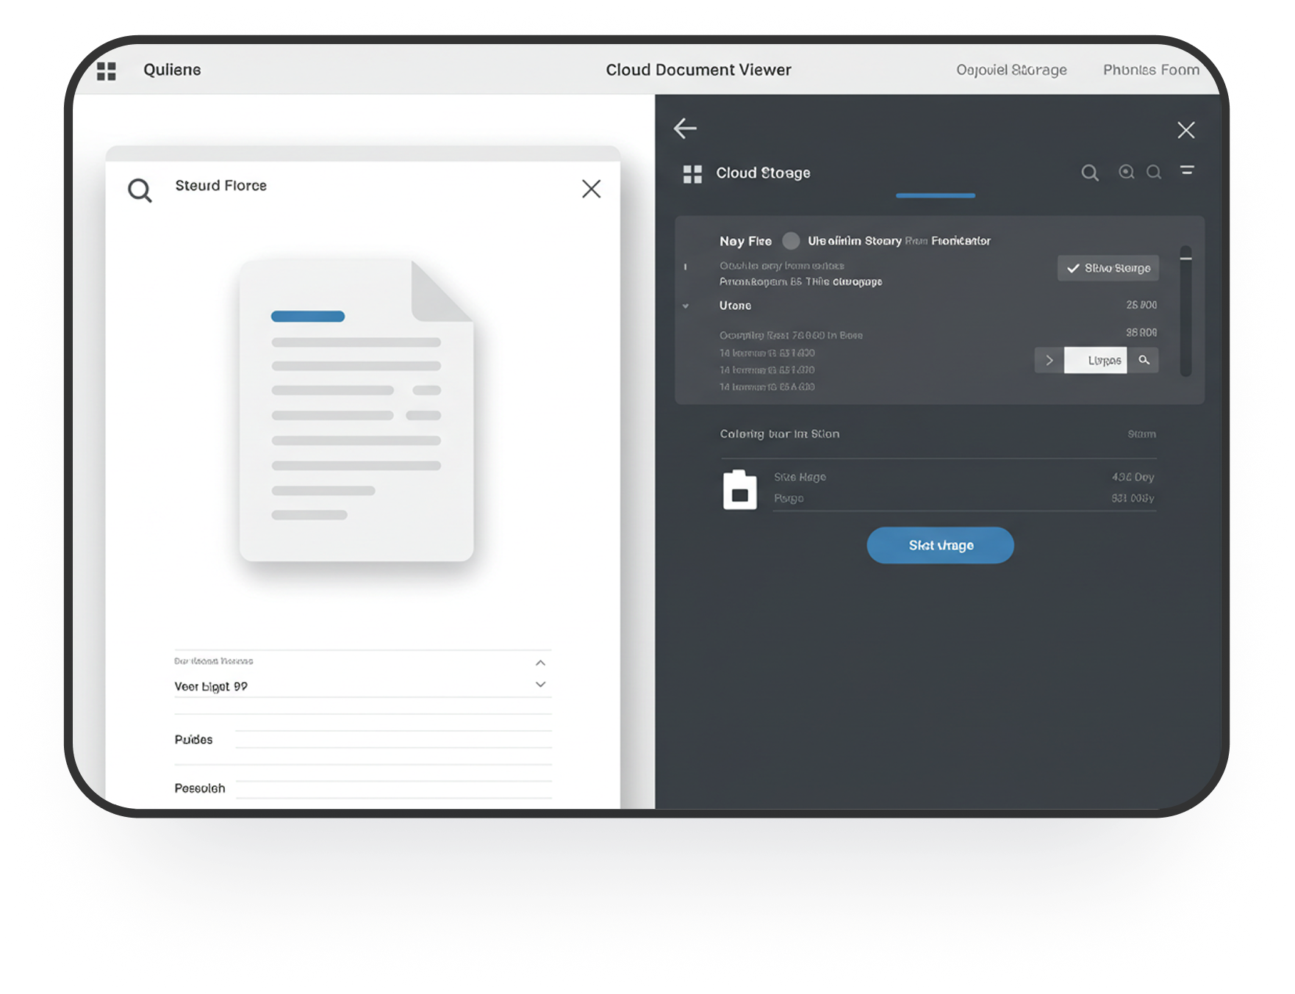This screenshot has width=1295, height=994.
Task: Click the folder storage icon above Sket vrage
Action: click(x=741, y=489)
